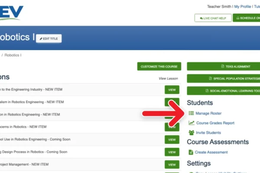
Task: Click the chat bubble icon in Live Chat Help
Action: (201, 18)
